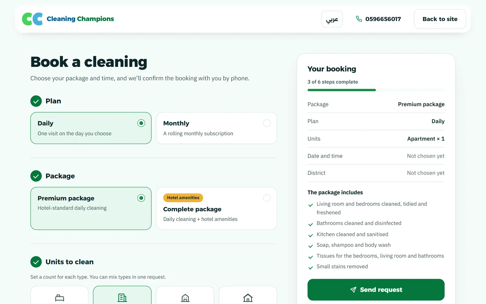Call the 0596656017 phone number link
This screenshot has width=486, height=304.
[378, 19]
